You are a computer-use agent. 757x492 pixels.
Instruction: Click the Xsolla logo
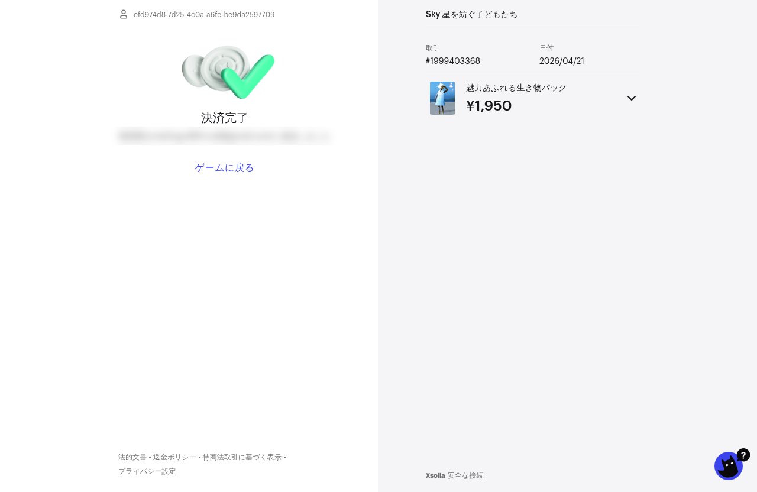click(435, 475)
